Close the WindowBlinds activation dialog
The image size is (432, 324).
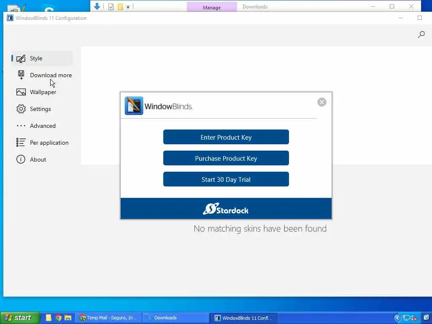pos(322,102)
